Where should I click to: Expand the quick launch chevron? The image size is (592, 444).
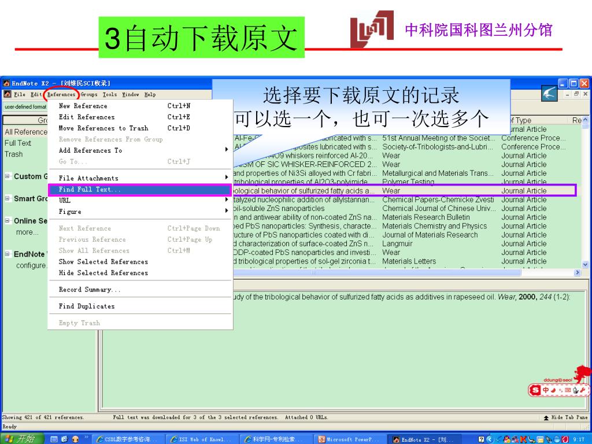87,437
